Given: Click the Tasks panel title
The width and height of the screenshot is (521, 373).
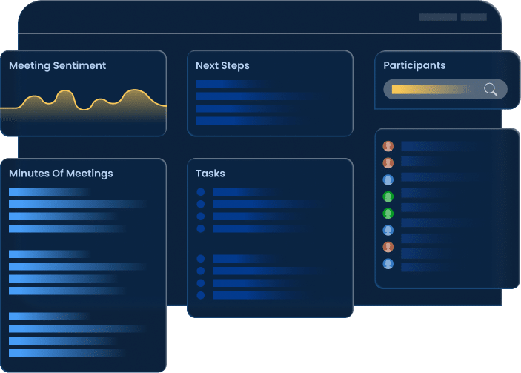Looking at the screenshot, I should click(x=210, y=174).
